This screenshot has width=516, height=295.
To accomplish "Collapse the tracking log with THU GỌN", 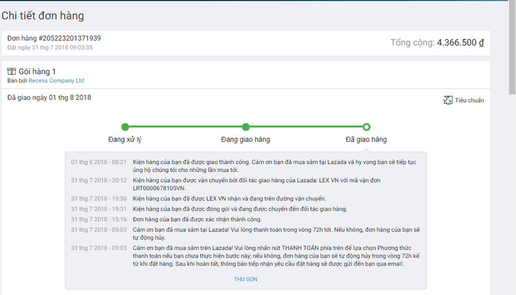I will (x=245, y=279).
